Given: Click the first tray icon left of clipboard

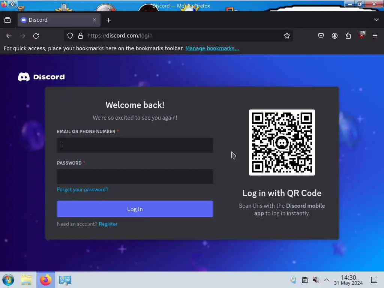Looking at the screenshot, I should pos(293,280).
